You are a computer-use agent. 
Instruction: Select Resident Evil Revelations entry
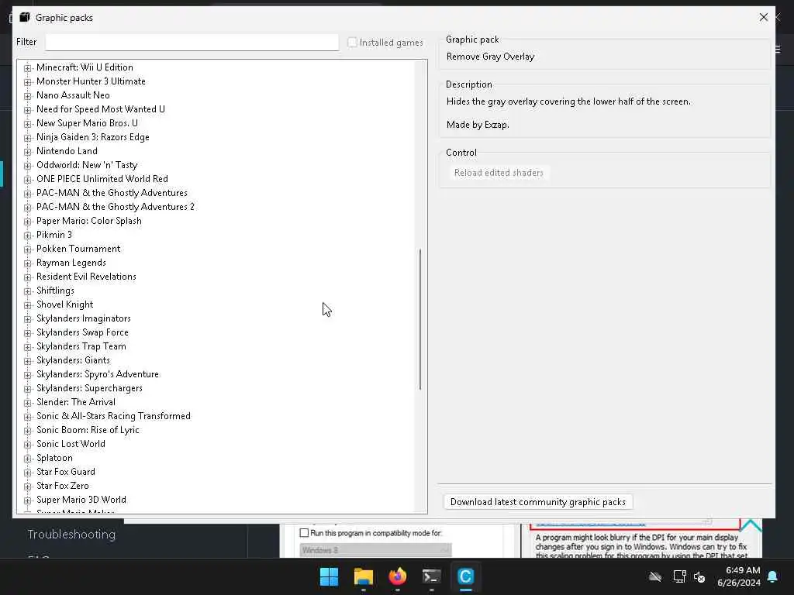86,277
